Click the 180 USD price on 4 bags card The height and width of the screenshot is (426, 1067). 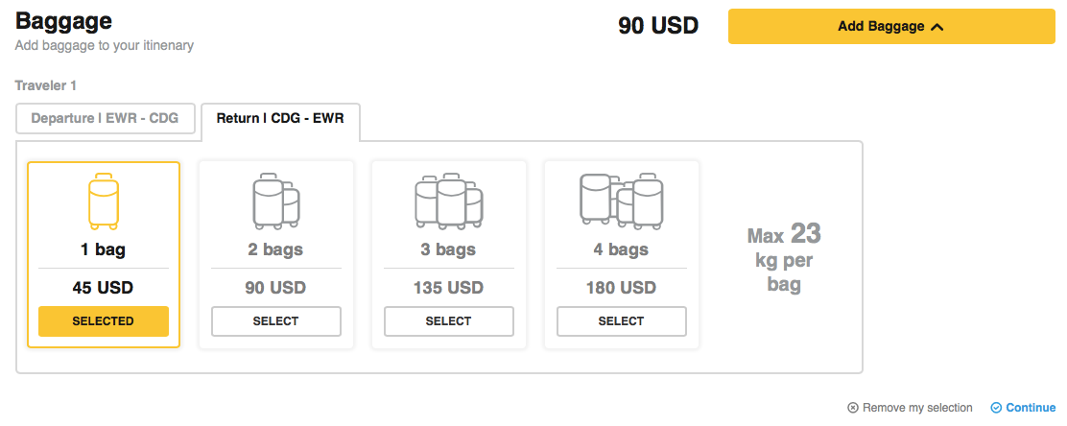(622, 288)
